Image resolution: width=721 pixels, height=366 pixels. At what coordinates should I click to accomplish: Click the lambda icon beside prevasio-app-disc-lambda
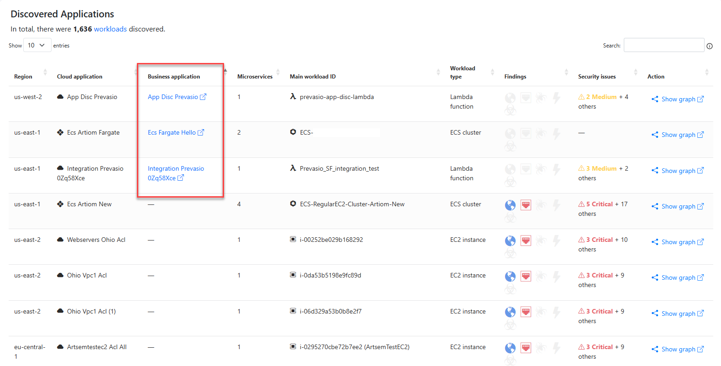[293, 97]
